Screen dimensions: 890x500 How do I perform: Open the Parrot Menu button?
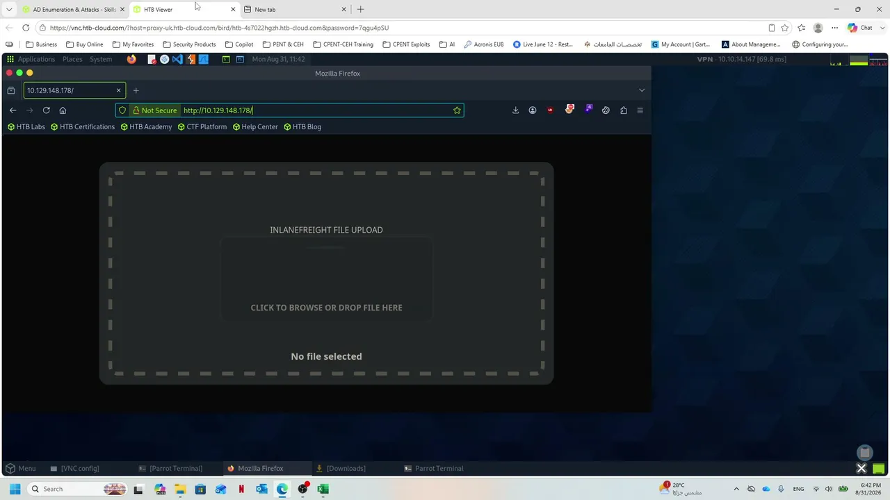[x=20, y=469]
